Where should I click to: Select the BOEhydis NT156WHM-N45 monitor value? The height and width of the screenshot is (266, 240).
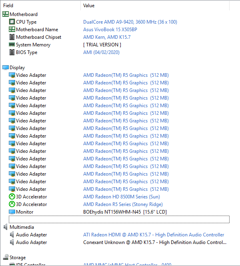tap(125, 212)
